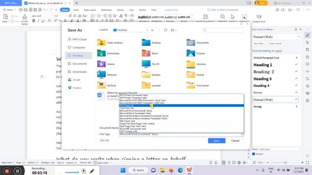Viewport: 312px width, 175px height.
Task: Expand the File Type combo box arrow
Action: tap(242, 135)
